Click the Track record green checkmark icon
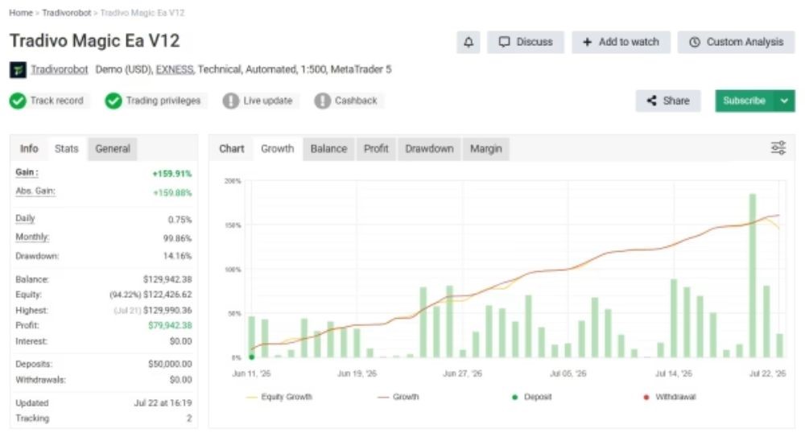 tap(18, 101)
